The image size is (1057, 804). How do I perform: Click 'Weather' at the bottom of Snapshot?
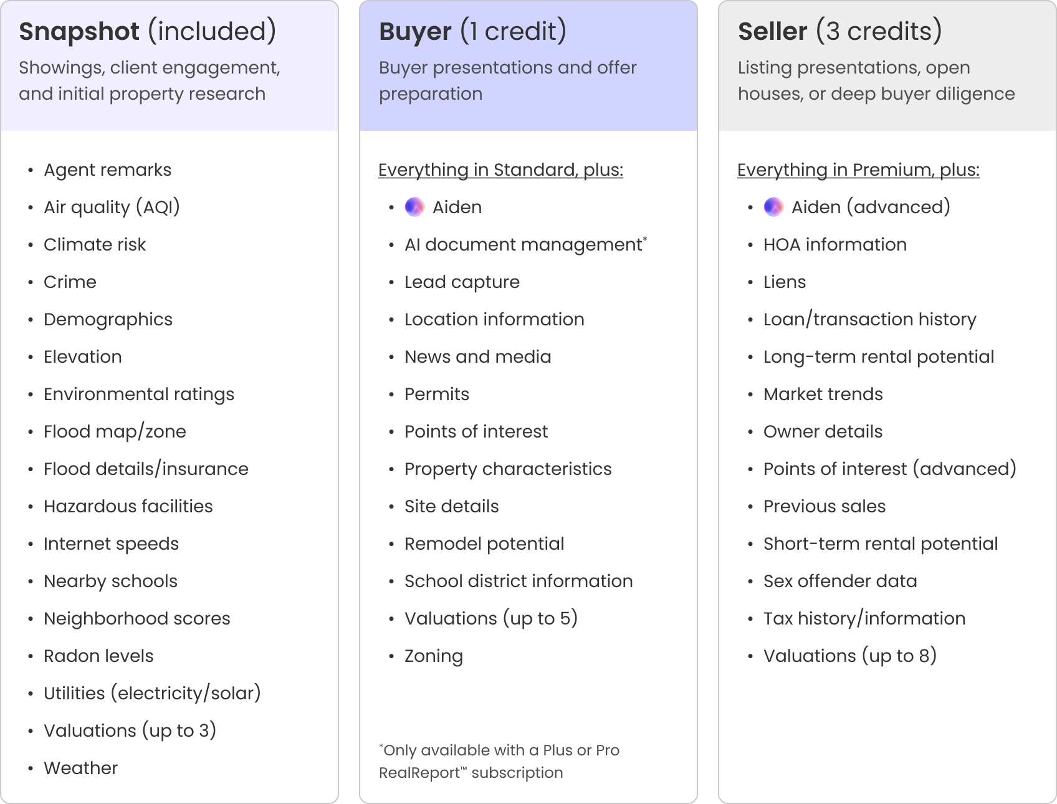80,768
